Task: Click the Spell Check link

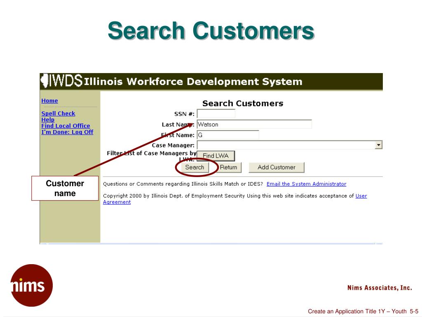Action: (x=58, y=114)
